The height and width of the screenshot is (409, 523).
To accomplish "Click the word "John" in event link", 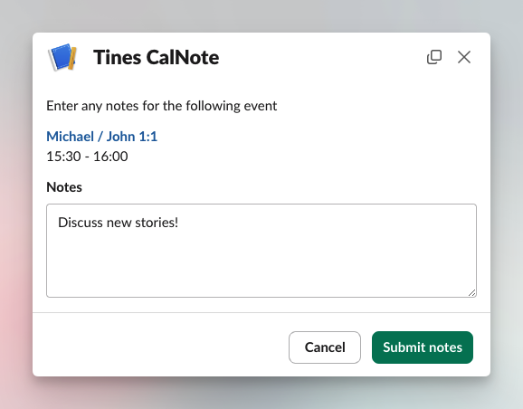I will pos(120,137).
